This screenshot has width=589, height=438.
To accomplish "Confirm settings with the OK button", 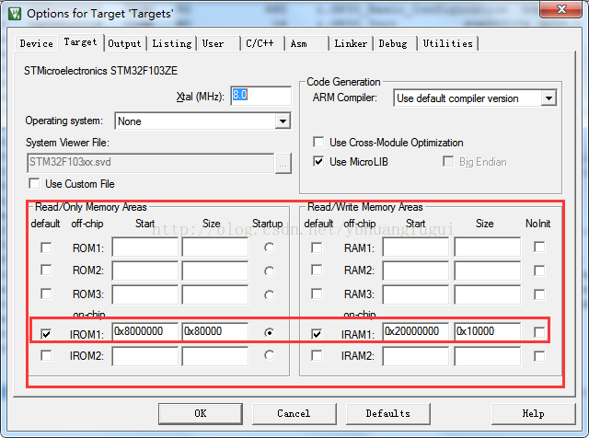I will pyautogui.click(x=201, y=413).
